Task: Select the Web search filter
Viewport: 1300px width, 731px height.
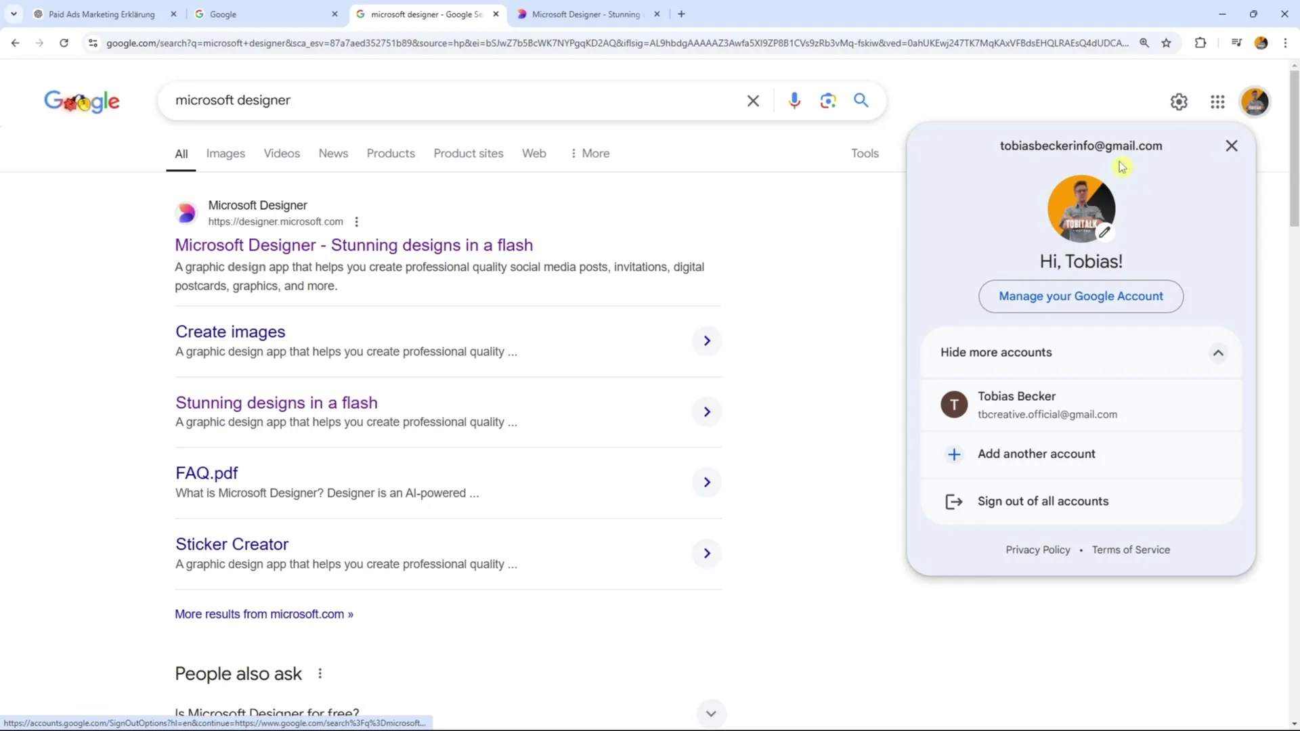Action: tap(534, 154)
